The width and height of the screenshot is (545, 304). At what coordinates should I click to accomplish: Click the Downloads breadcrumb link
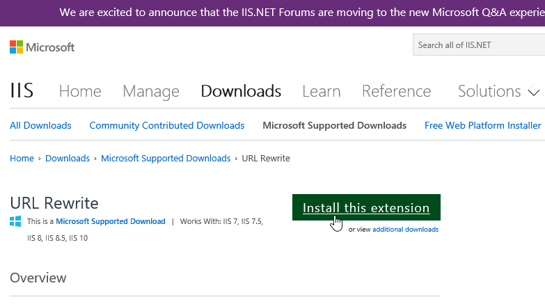click(x=68, y=159)
